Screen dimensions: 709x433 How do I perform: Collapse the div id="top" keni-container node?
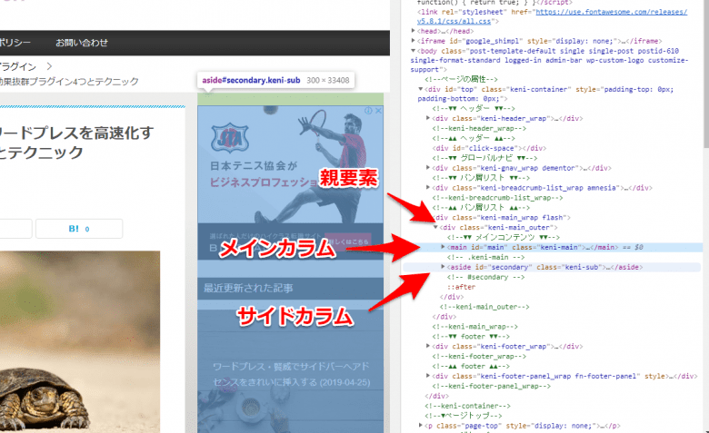click(x=421, y=89)
